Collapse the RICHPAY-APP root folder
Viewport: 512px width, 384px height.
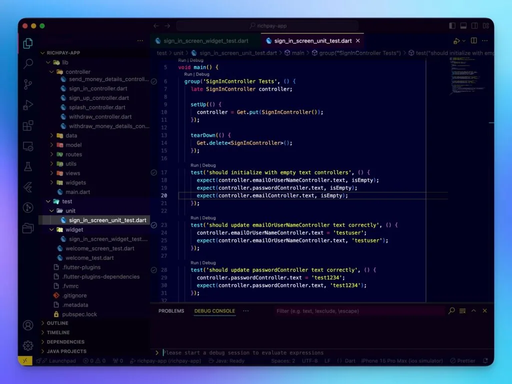point(94,53)
